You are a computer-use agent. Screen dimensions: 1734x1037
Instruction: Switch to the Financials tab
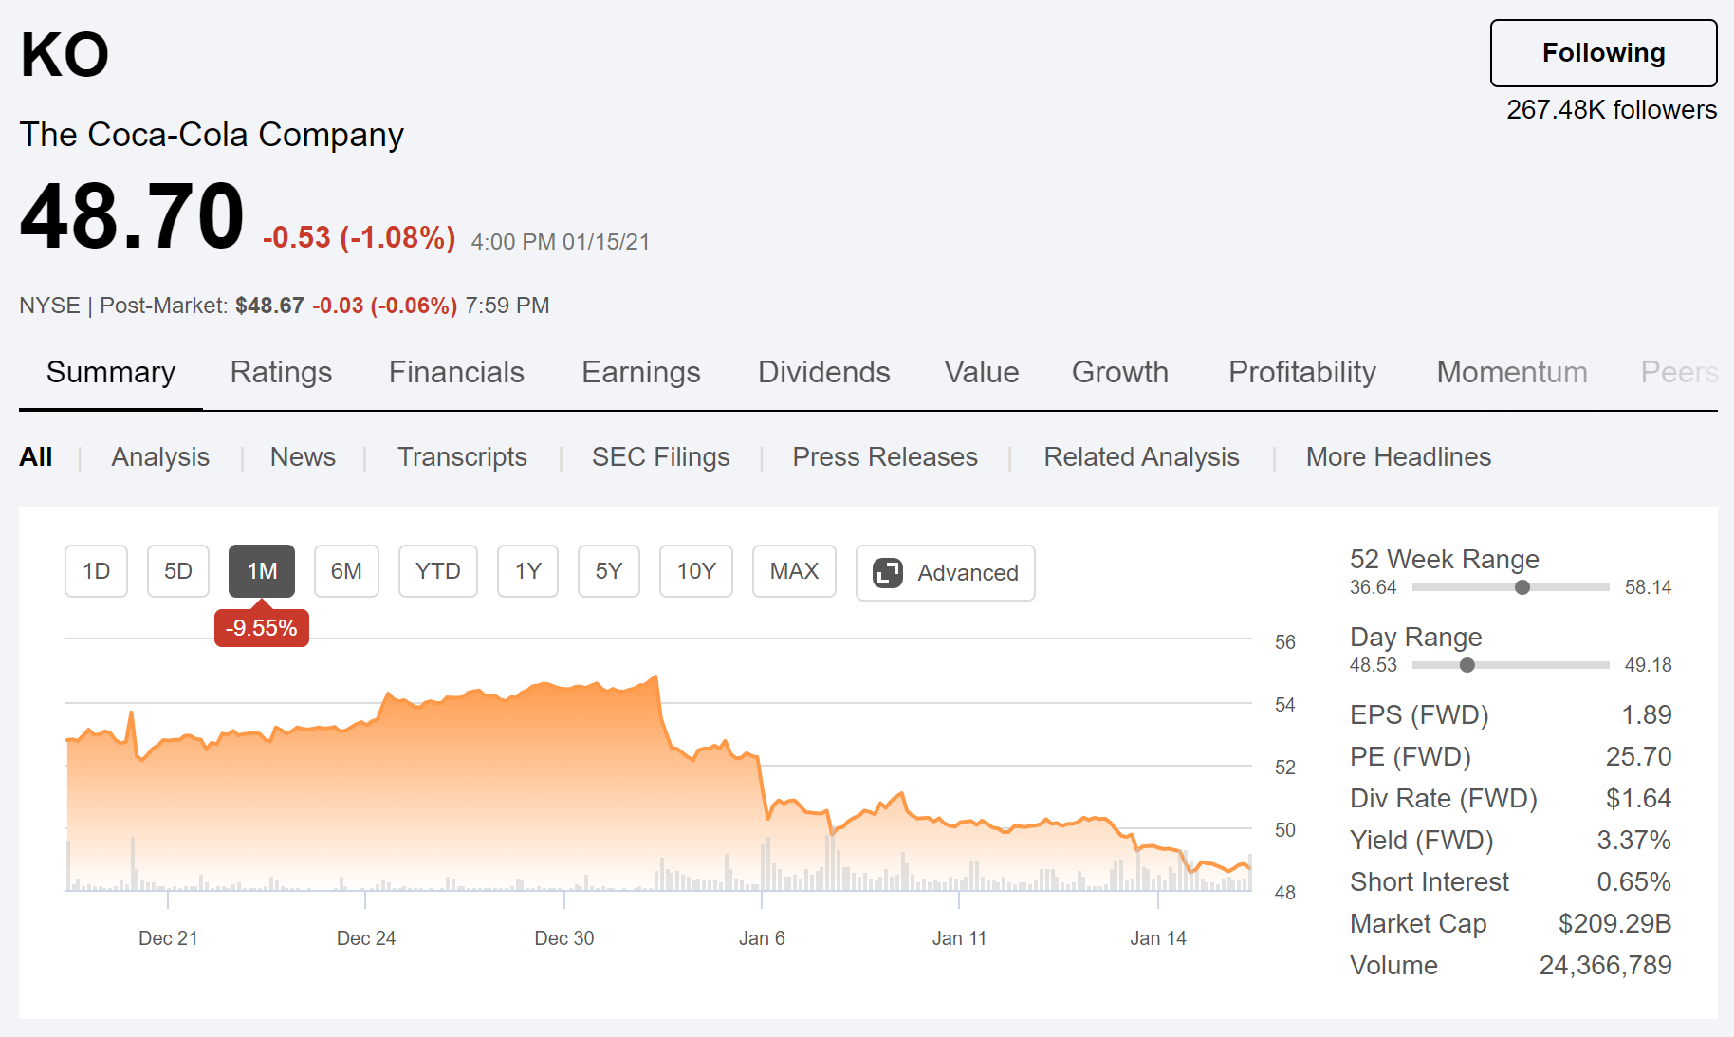456,372
